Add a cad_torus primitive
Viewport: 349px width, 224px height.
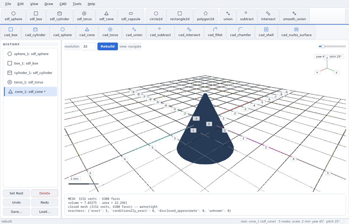pyautogui.click(x=110, y=32)
